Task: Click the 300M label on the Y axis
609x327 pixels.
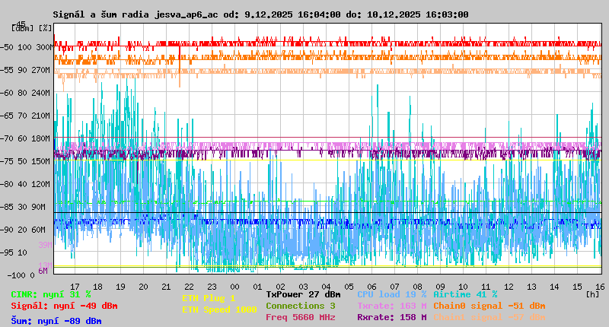Action: 44,47
